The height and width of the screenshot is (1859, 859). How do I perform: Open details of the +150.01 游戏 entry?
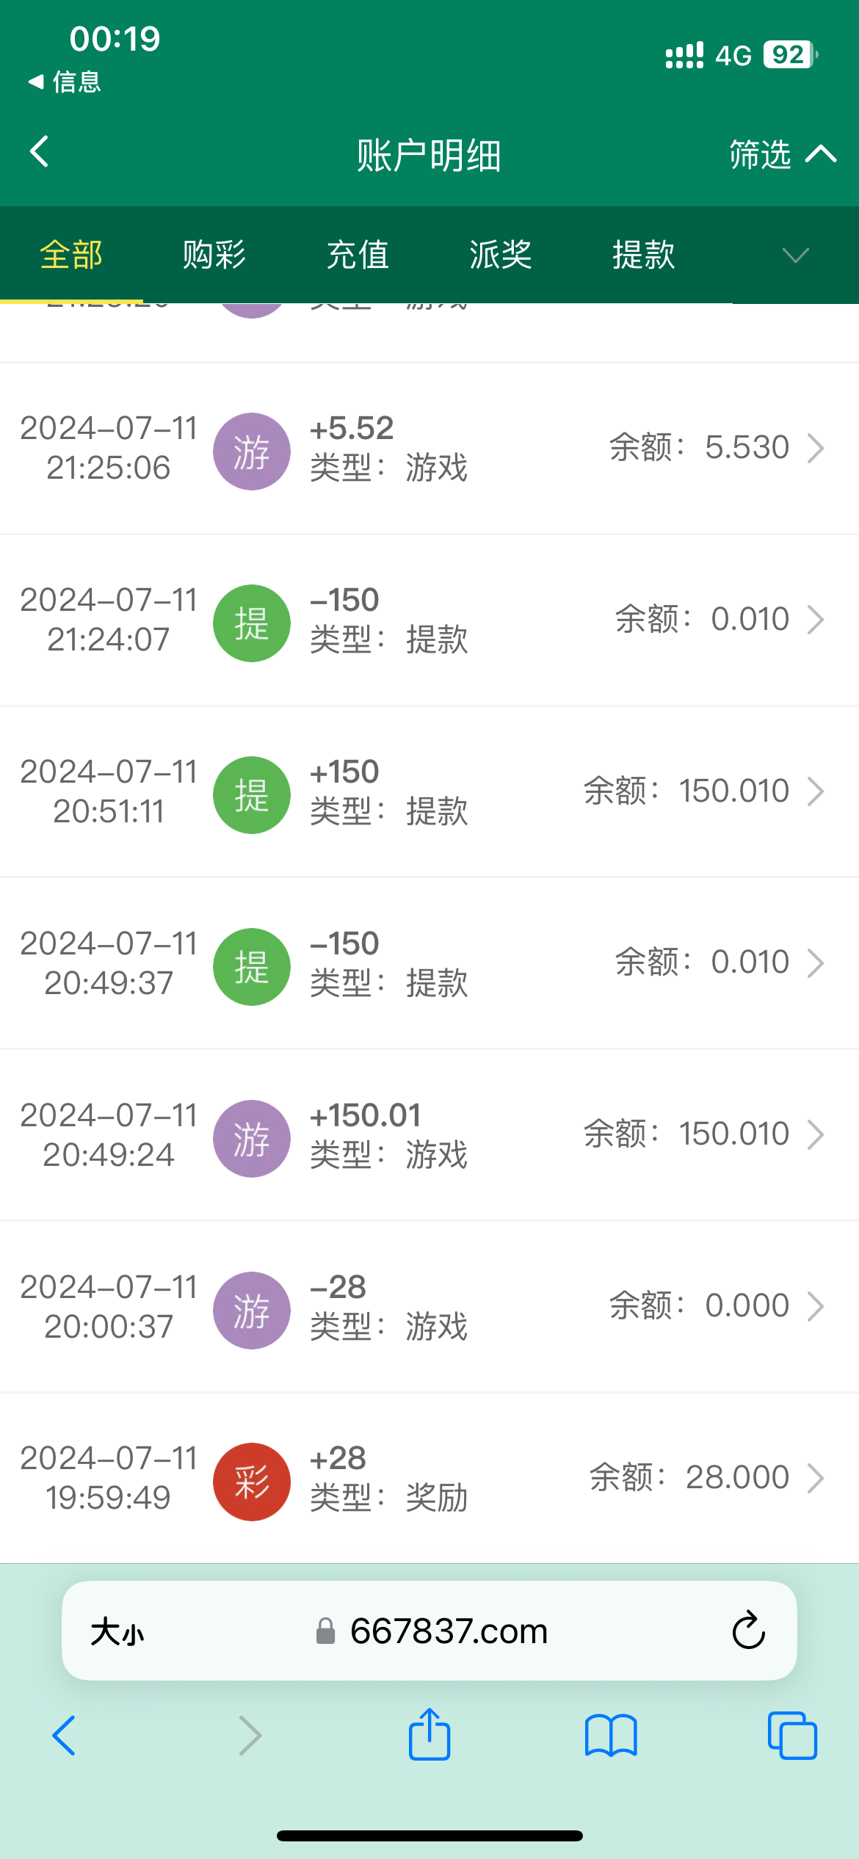tap(815, 1134)
